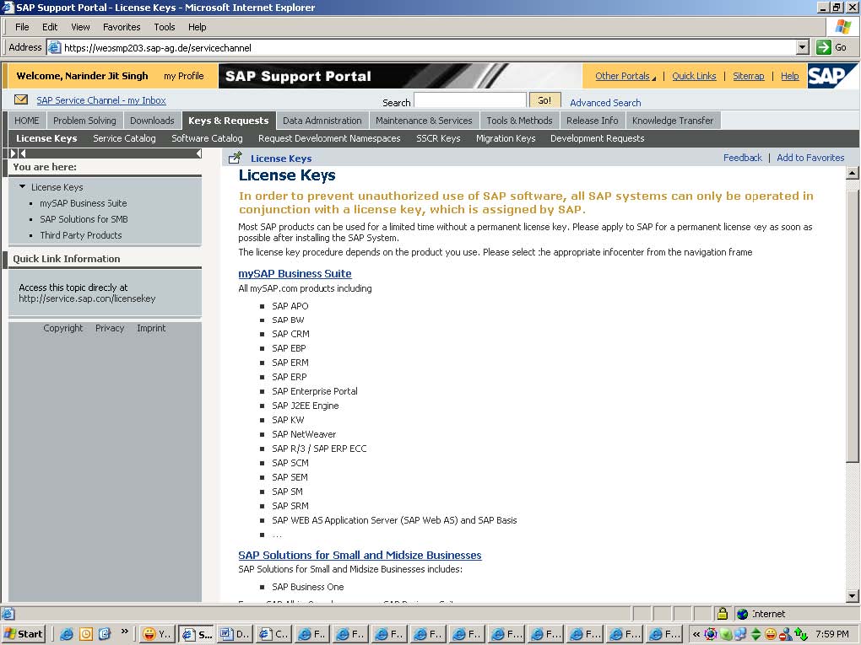This screenshot has width=861, height=645.
Task: Open Quick Links
Action: coord(694,76)
